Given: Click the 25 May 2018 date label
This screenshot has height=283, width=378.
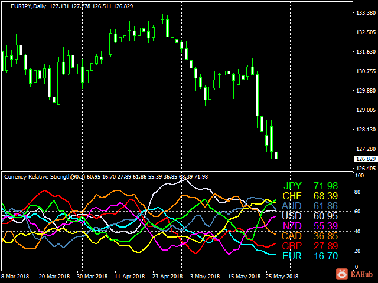Looking at the screenshot, I should [x=282, y=277].
